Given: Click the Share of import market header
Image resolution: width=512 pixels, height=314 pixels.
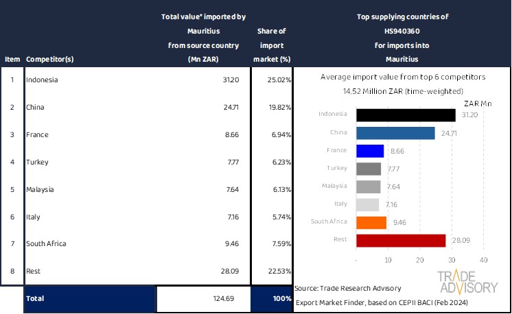Looking at the screenshot, I should 271,45.
